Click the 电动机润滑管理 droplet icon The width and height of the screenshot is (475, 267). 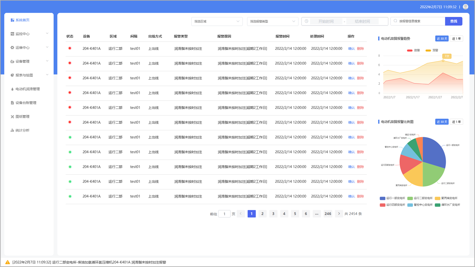[x=12, y=89]
